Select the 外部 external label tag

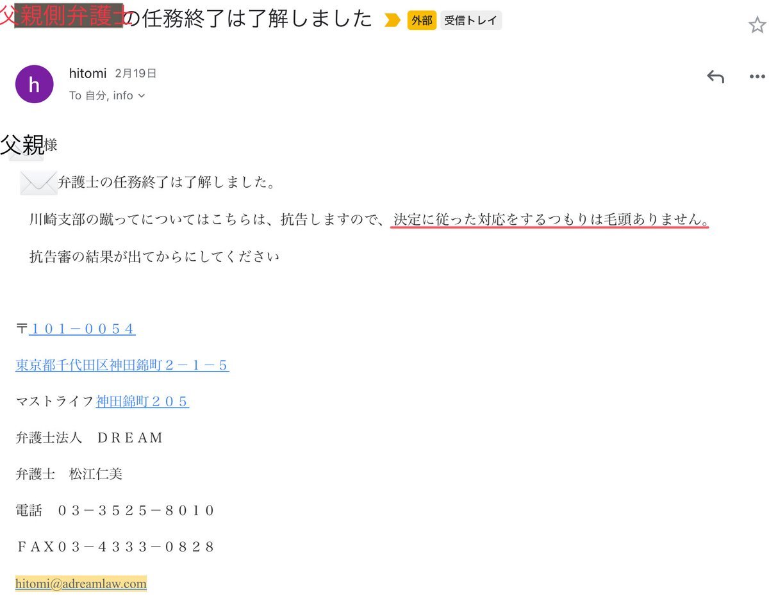421,21
